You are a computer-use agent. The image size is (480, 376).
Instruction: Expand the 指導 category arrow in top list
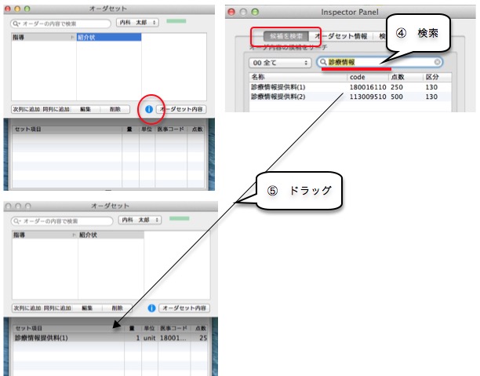(73, 38)
